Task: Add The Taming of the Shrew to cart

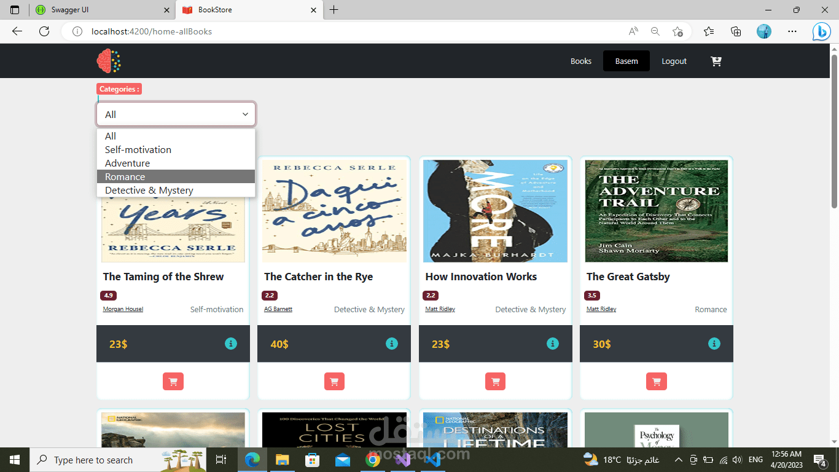Action: click(x=173, y=382)
